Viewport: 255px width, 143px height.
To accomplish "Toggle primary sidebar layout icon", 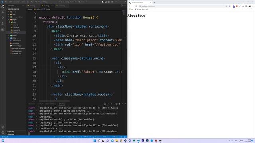I will pyautogui.click(x=103, y=2).
